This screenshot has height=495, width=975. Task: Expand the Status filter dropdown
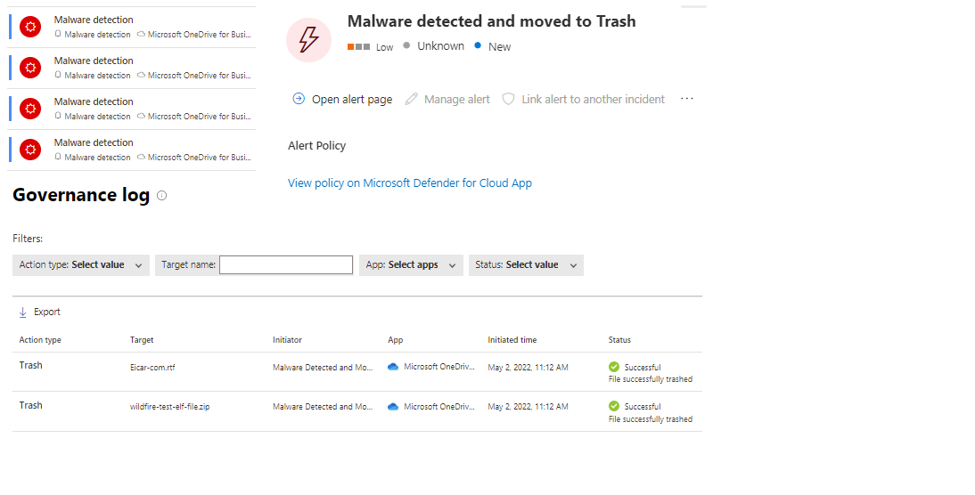tap(526, 265)
